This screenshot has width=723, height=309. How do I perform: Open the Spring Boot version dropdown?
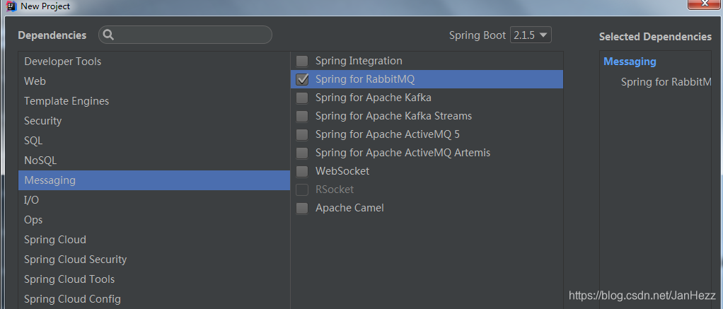(531, 35)
